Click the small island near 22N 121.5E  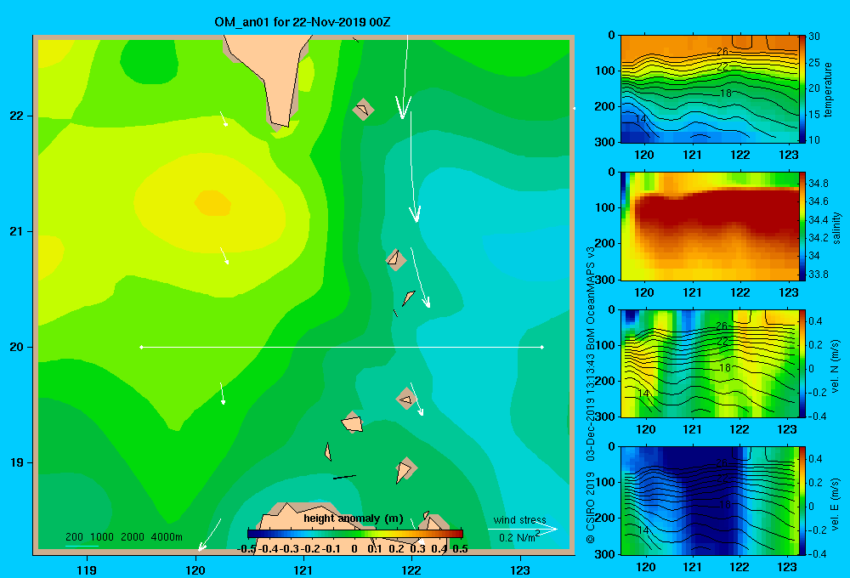(x=363, y=110)
